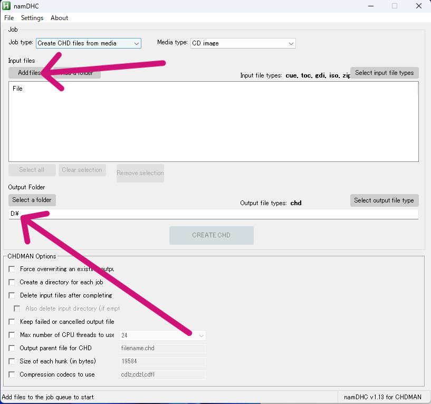The height and width of the screenshot is (404, 431).
Task: Click the Select all button
Action: coord(32,170)
